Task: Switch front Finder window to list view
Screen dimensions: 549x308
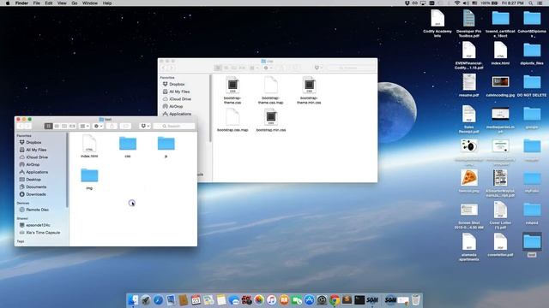Action: (x=57, y=126)
